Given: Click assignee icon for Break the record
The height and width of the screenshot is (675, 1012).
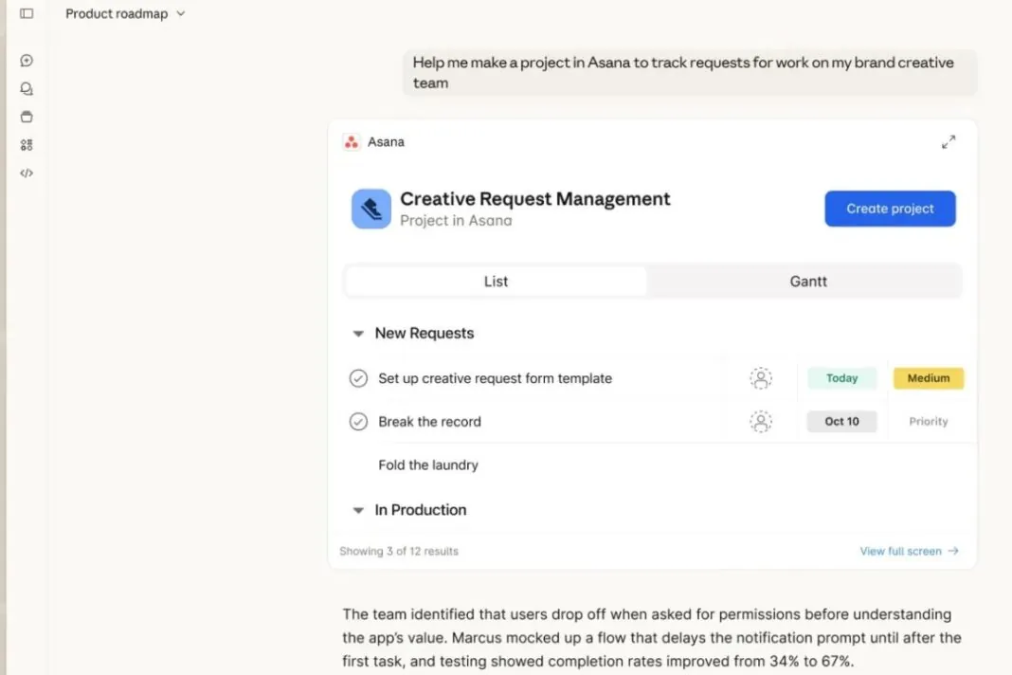Looking at the screenshot, I should pyautogui.click(x=760, y=422).
